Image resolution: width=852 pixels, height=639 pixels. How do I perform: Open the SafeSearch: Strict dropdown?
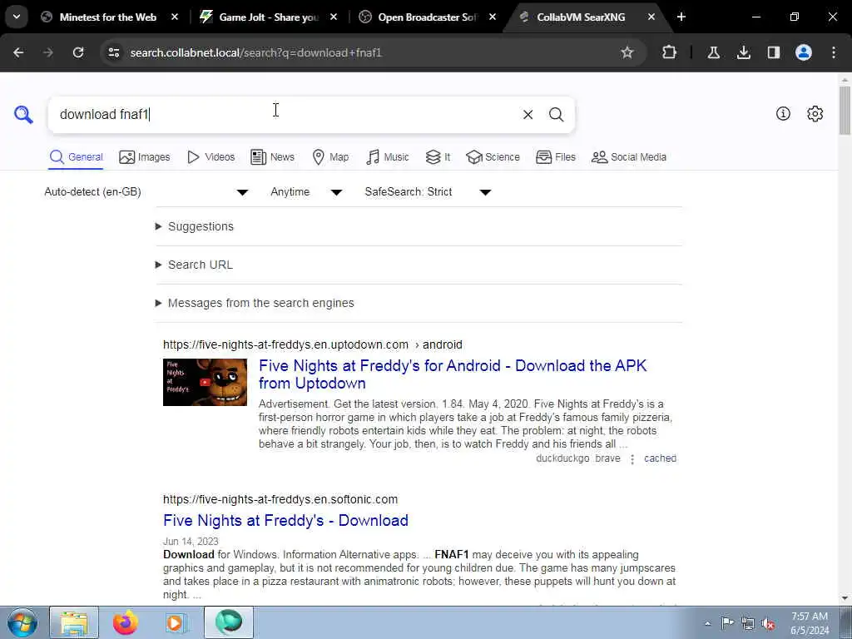tap(428, 192)
